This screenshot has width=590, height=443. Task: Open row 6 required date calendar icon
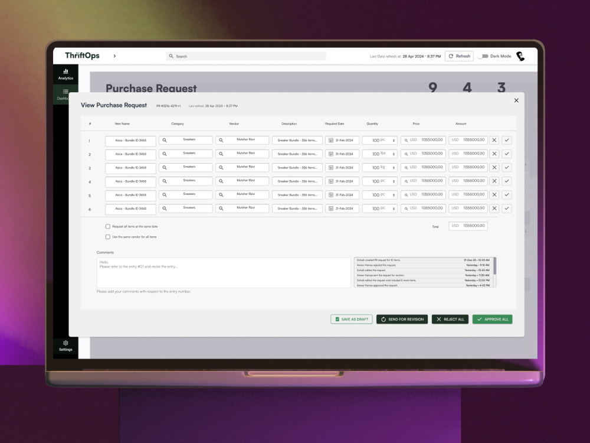(331, 209)
